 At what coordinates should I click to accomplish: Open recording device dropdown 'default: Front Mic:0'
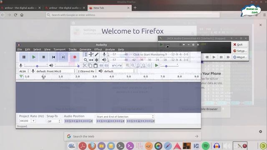(55, 71)
